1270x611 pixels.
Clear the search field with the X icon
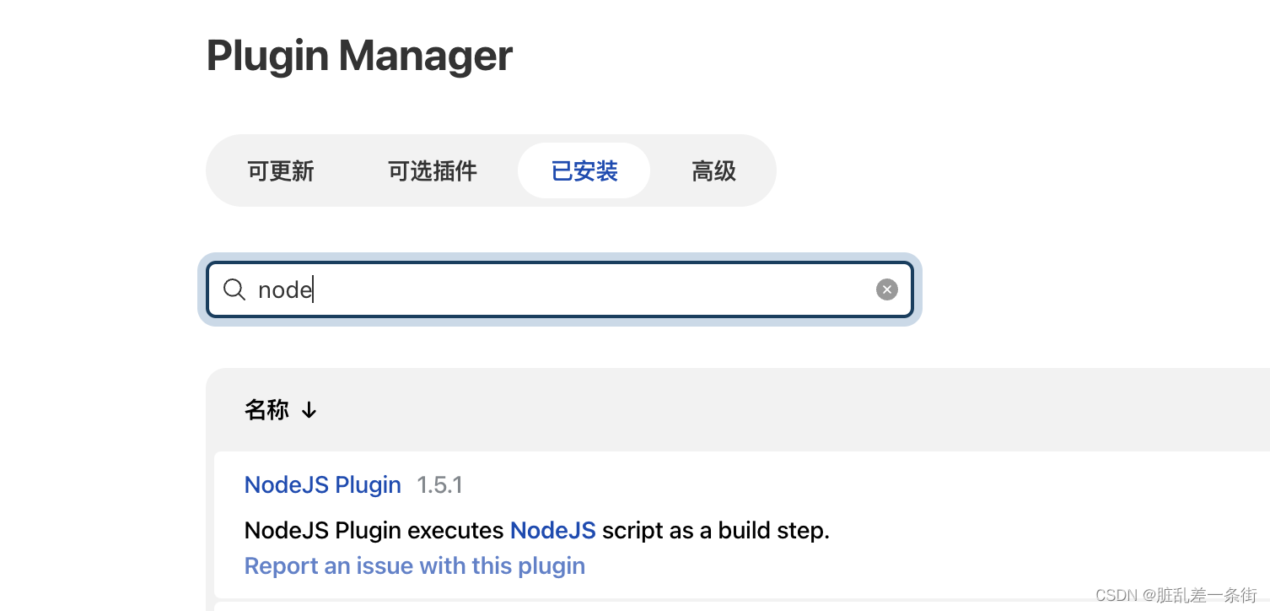click(x=886, y=290)
